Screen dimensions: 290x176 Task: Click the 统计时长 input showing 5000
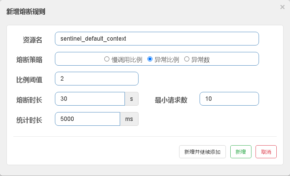pyautogui.click(x=87, y=119)
